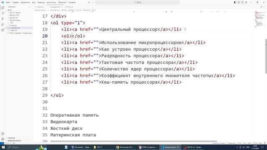Switch to the OBS taskbar window

(x=193, y=147)
